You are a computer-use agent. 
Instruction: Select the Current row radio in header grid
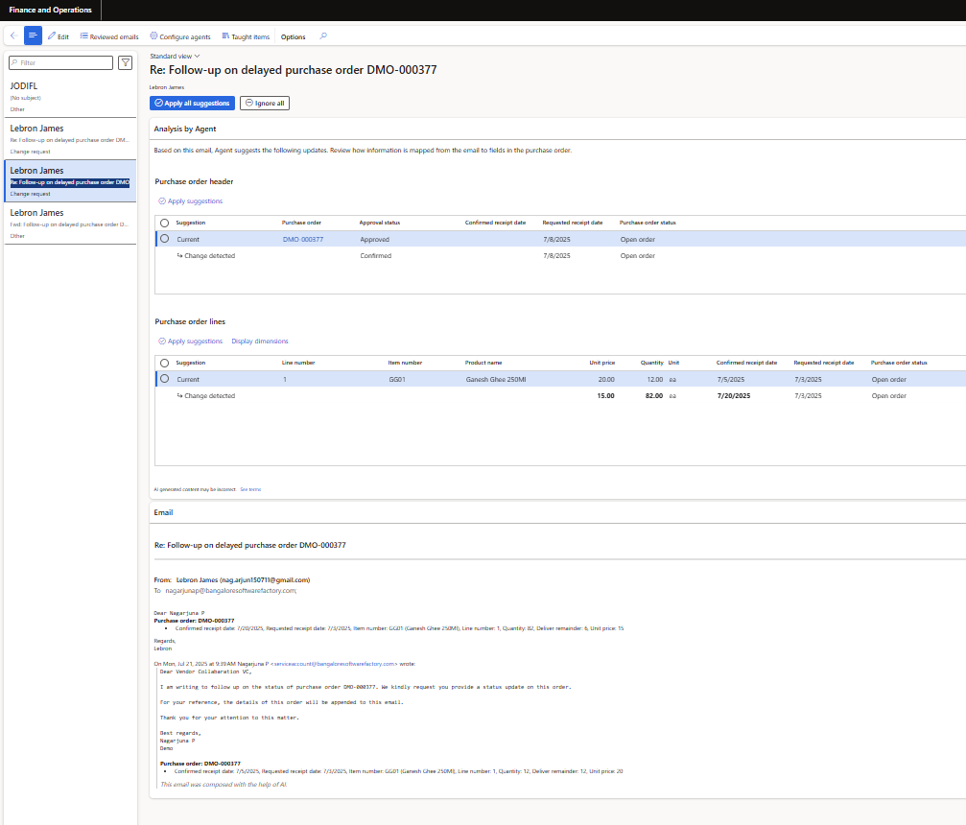coord(164,239)
